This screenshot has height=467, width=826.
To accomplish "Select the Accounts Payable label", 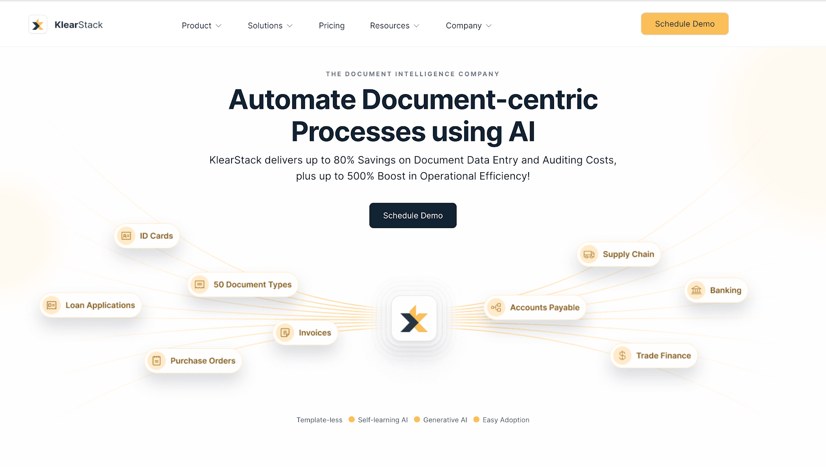I will 545,308.
